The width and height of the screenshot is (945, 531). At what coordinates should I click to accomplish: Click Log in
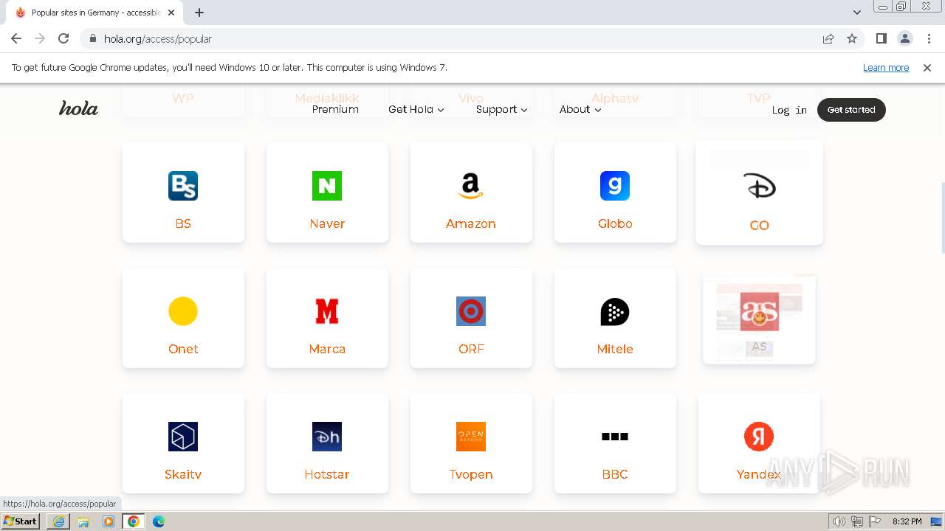click(789, 110)
